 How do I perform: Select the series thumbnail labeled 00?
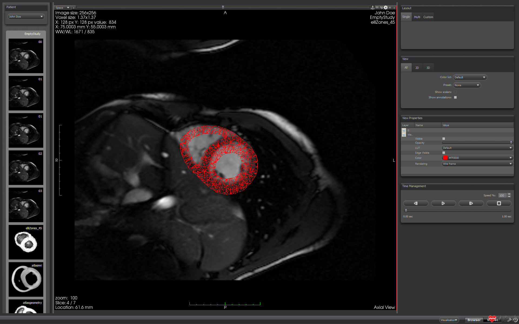click(x=26, y=56)
